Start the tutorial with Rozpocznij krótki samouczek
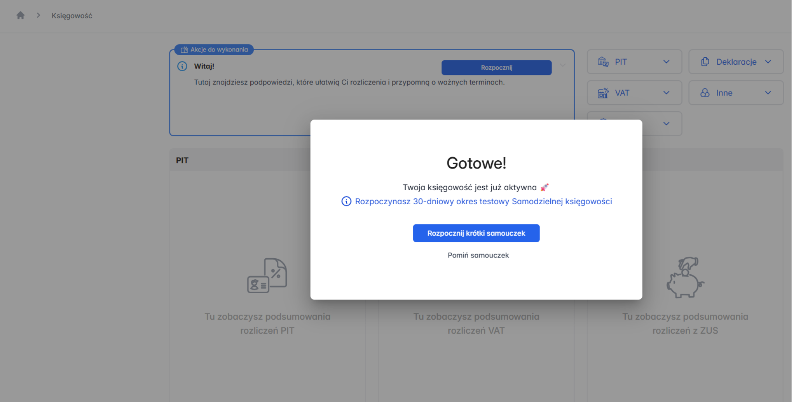The image size is (792, 402). tap(476, 233)
